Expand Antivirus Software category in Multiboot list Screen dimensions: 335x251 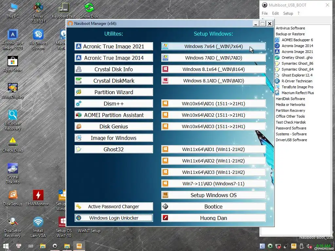(291, 28)
